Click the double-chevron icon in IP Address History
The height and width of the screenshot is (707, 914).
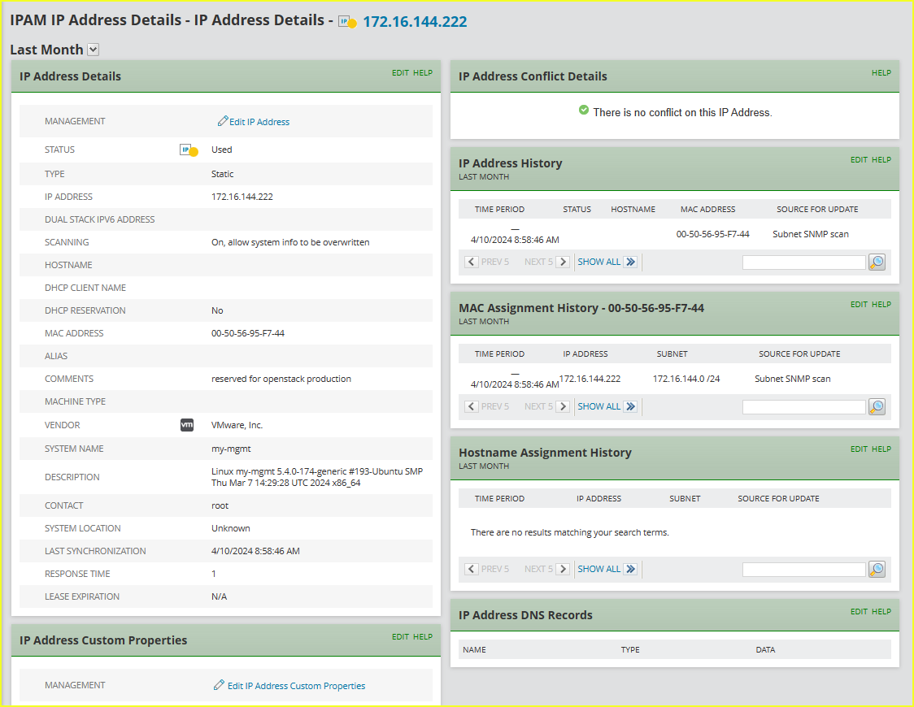pos(631,262)
